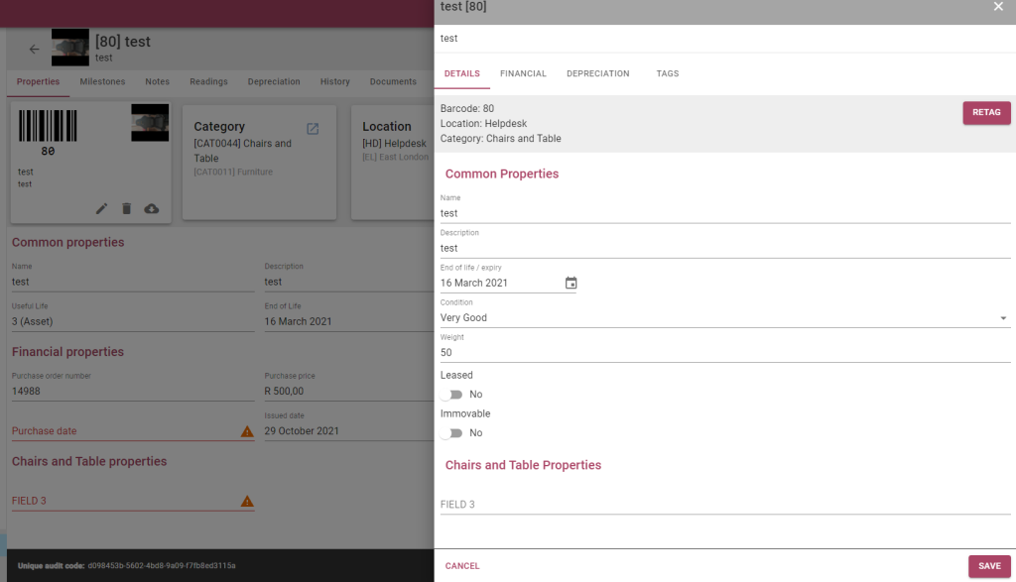Click the Barcode: 80 summary line
The image size is (1016, 582).
click(467, 109)
